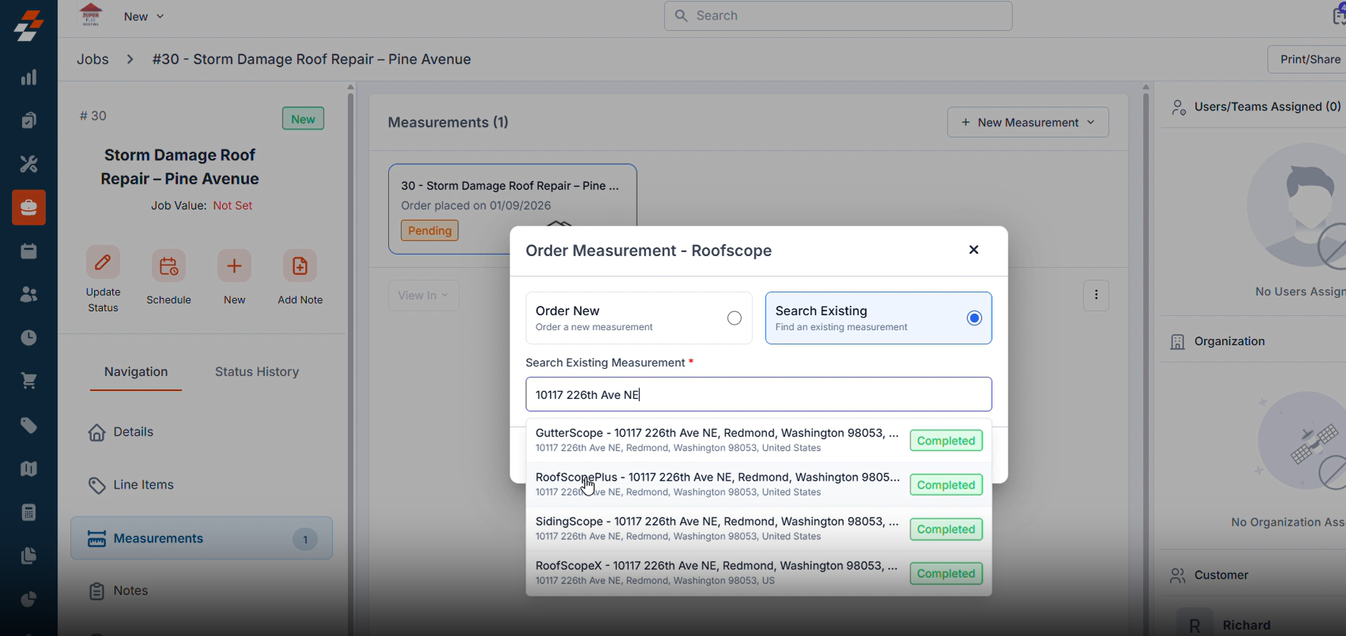
Task: Open Line Items in navigation
Action: point(143,485)
